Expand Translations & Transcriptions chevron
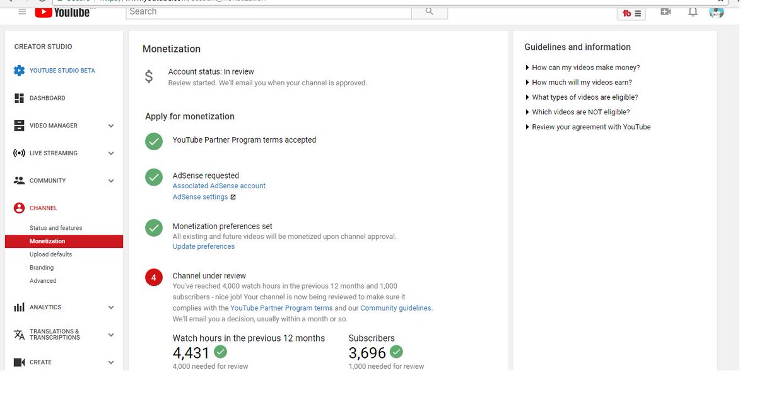This screenshot has width=757, height=399. point(111,335)
